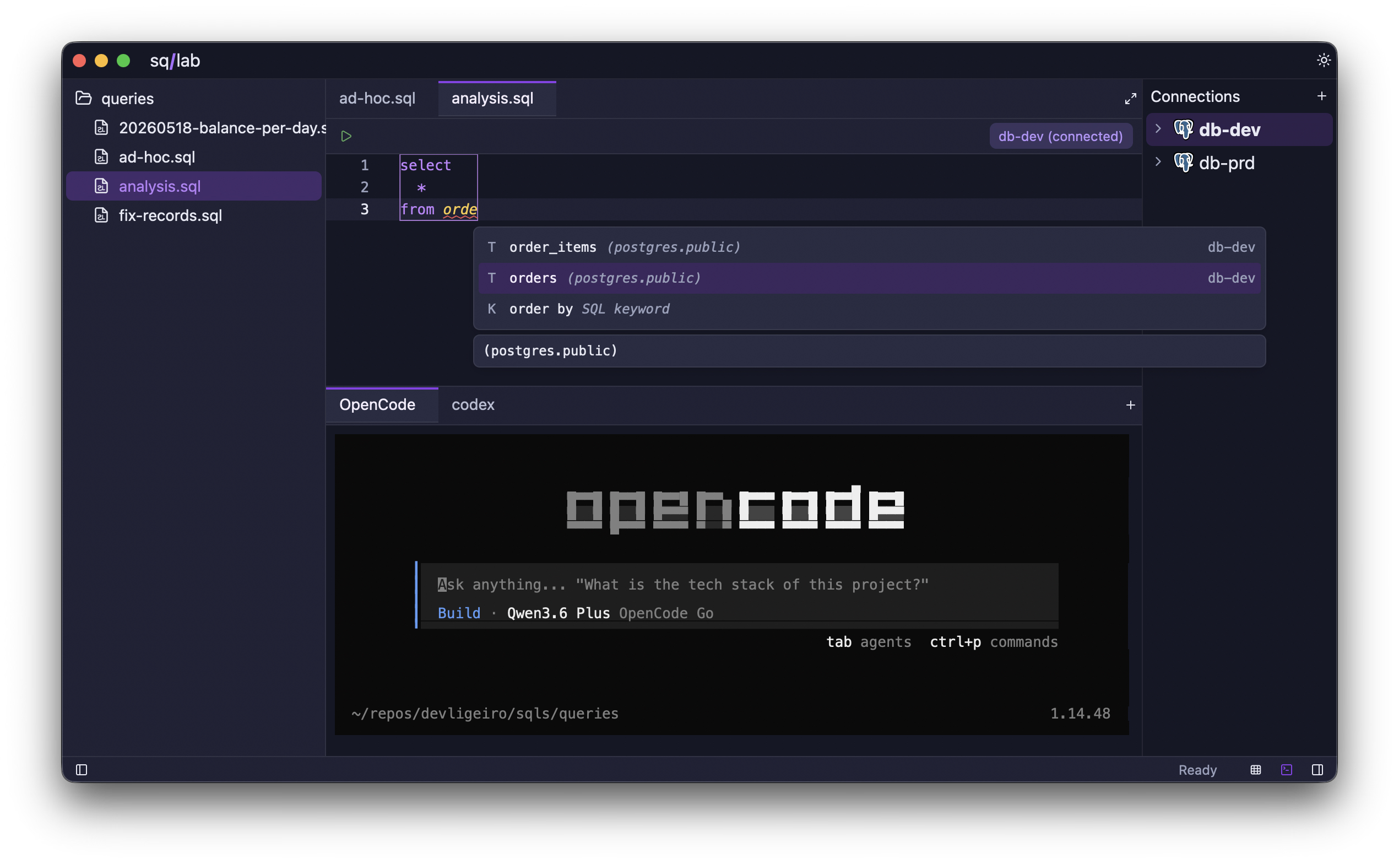Click the sq/lab app title

[x=175, y=60]
